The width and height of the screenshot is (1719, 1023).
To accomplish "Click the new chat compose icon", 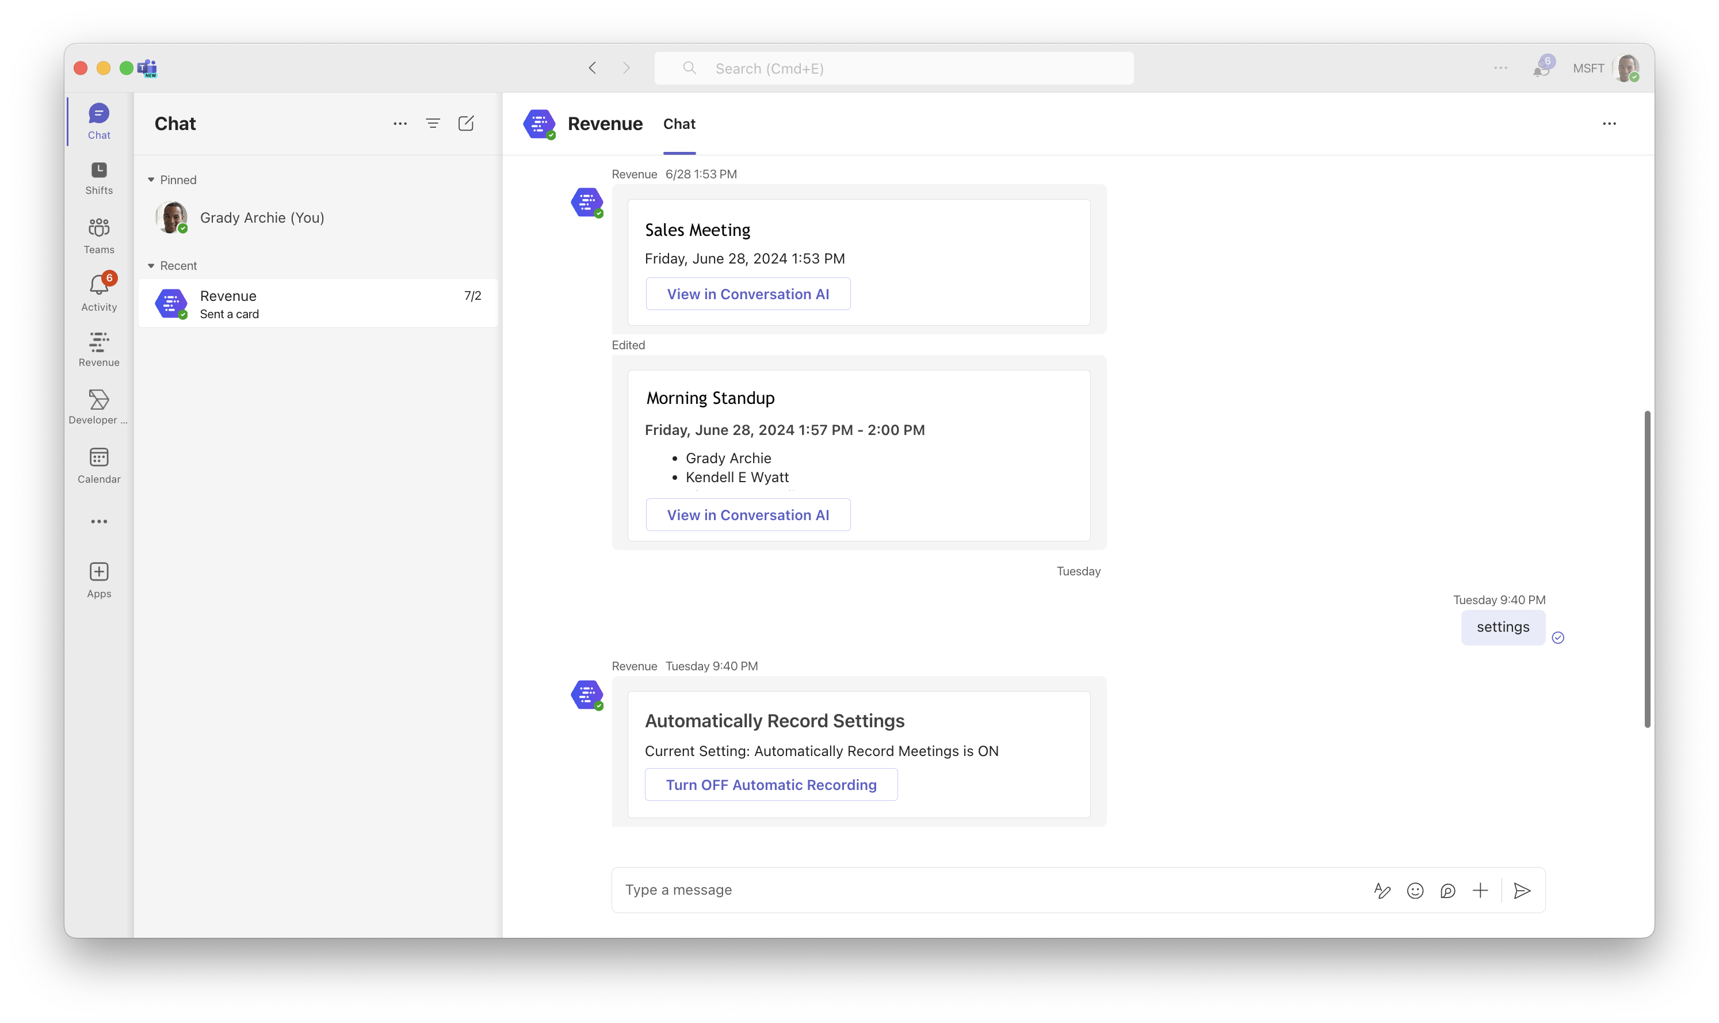I will tap(466, 123).
